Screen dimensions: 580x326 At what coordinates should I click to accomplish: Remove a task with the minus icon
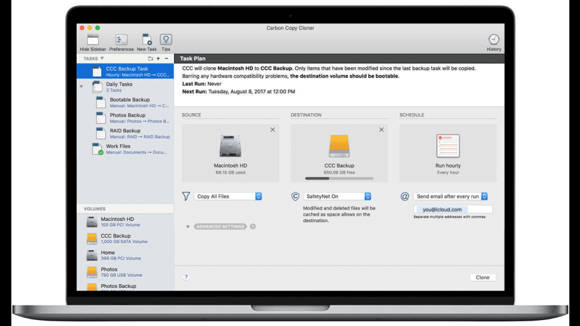tap(167, 59)
